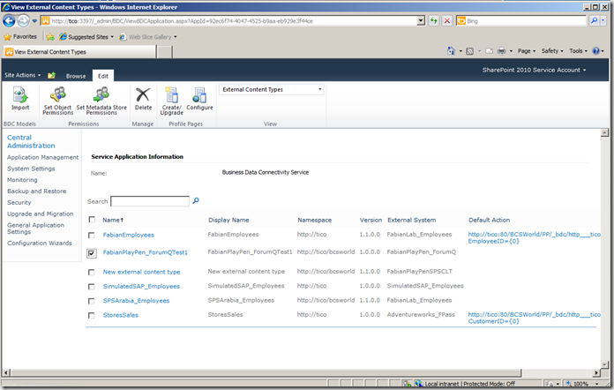This screenshot has width=614, height=390.
Task: Click the vertical scrollbar up arrow
Action: coord(604,133)
